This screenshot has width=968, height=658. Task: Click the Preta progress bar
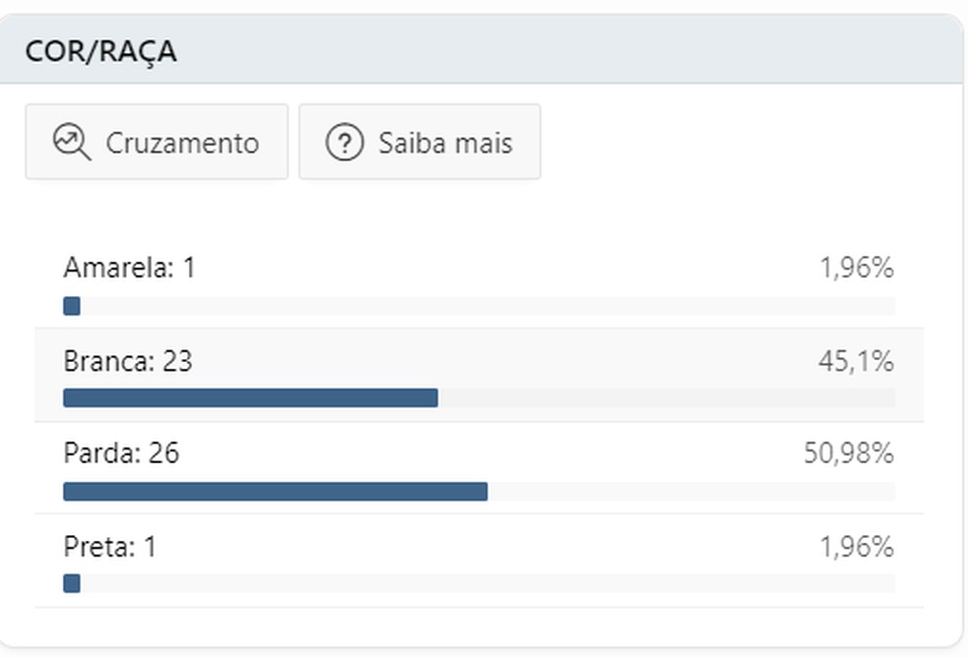[72, 583]
